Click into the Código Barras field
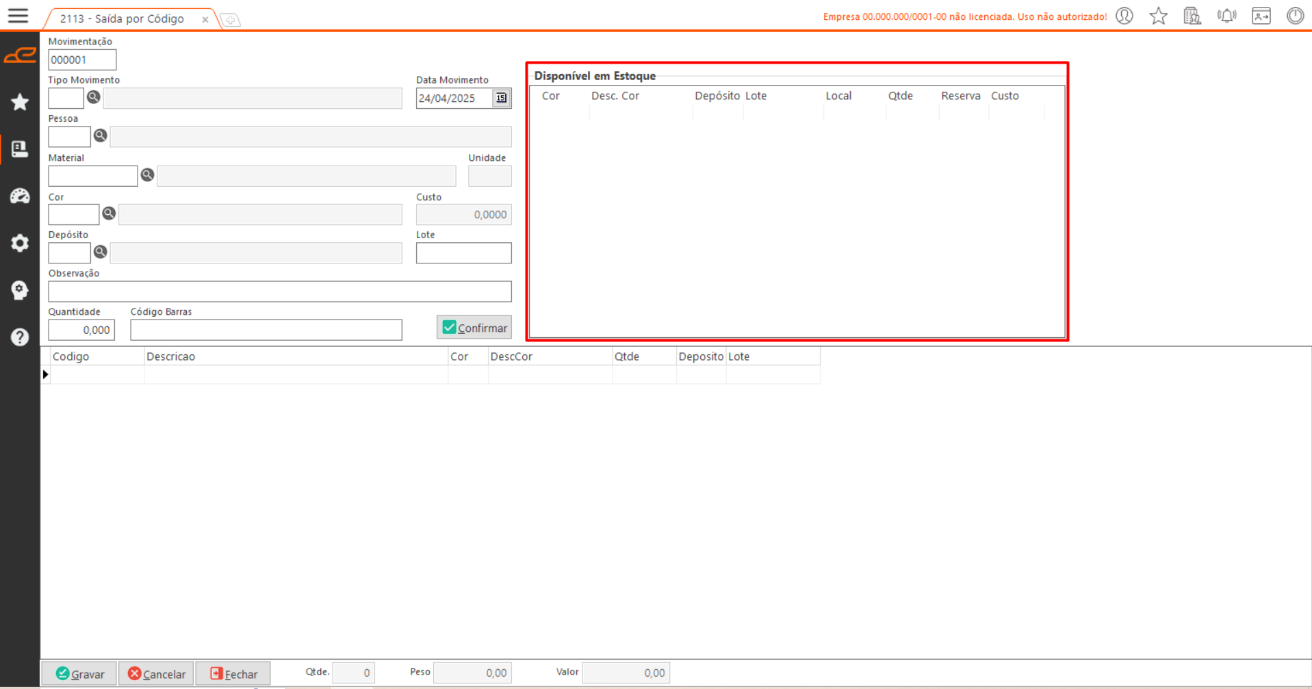 pyautogui.click(x=266, y=330)
